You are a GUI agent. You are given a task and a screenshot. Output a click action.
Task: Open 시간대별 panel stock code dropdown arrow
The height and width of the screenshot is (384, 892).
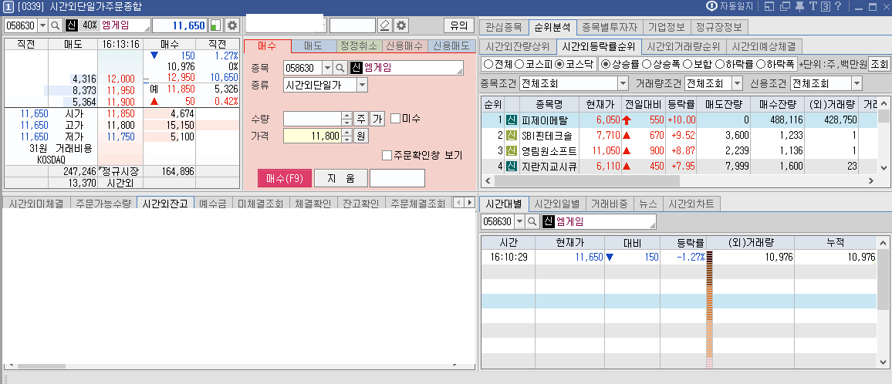tap(519, 221)
